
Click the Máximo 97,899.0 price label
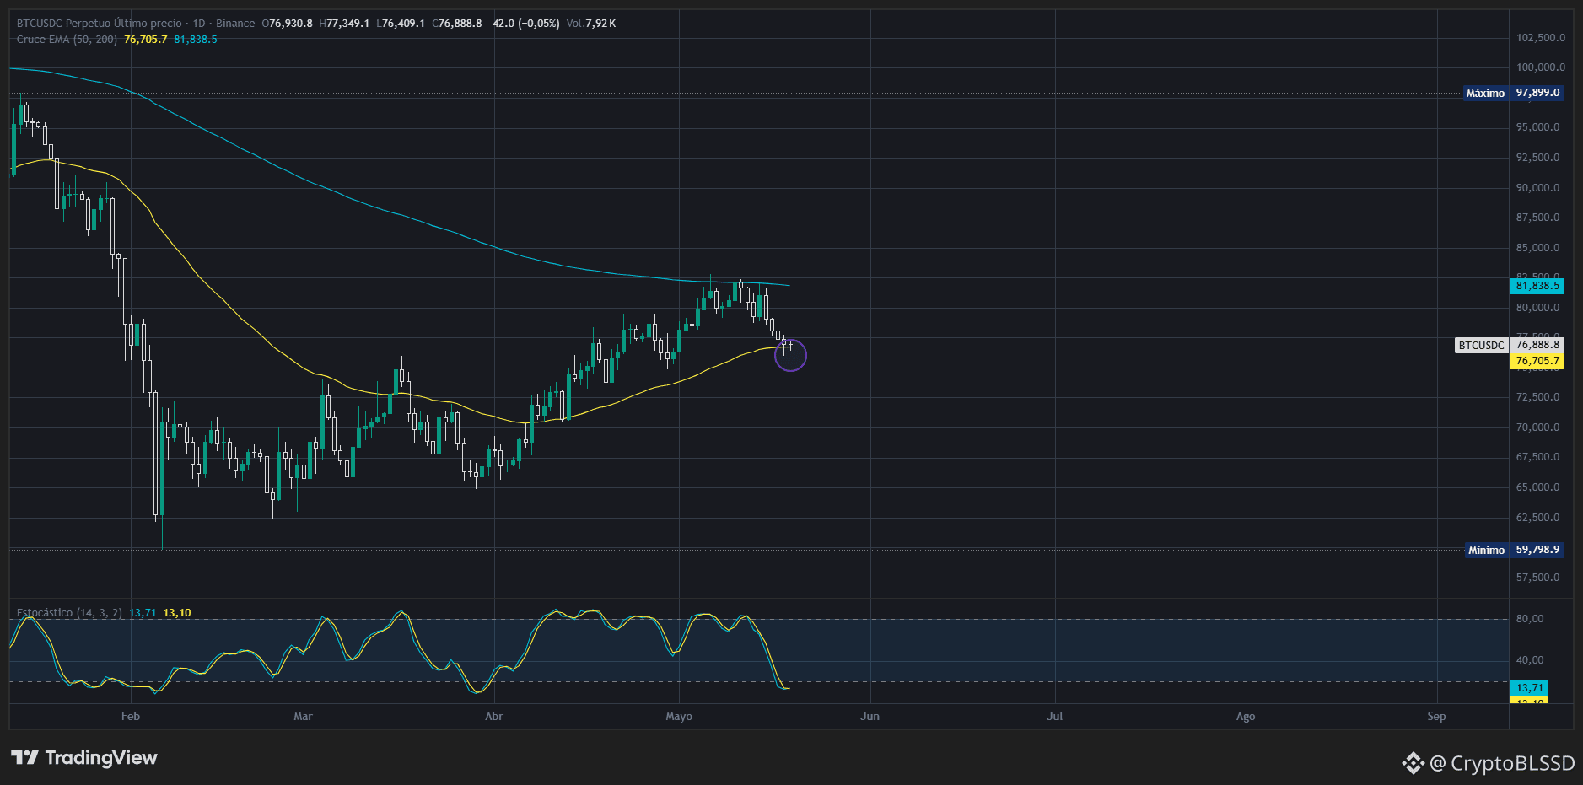1513,93
